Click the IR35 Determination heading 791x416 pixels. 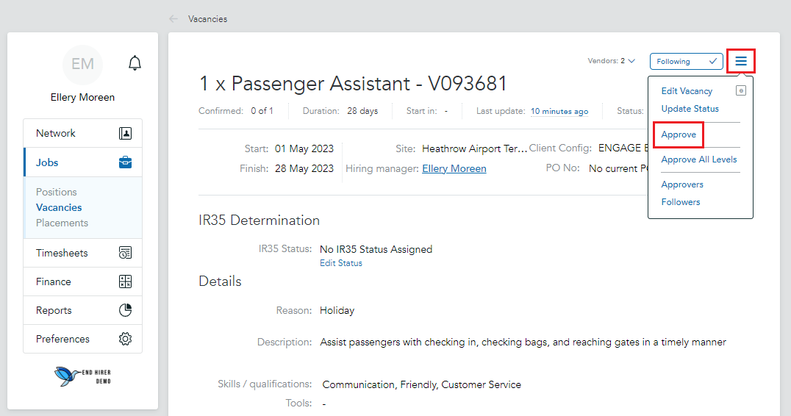pos(260,220)
